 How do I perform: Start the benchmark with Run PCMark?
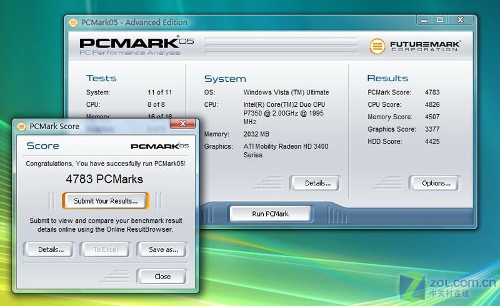tap(270, 214)
